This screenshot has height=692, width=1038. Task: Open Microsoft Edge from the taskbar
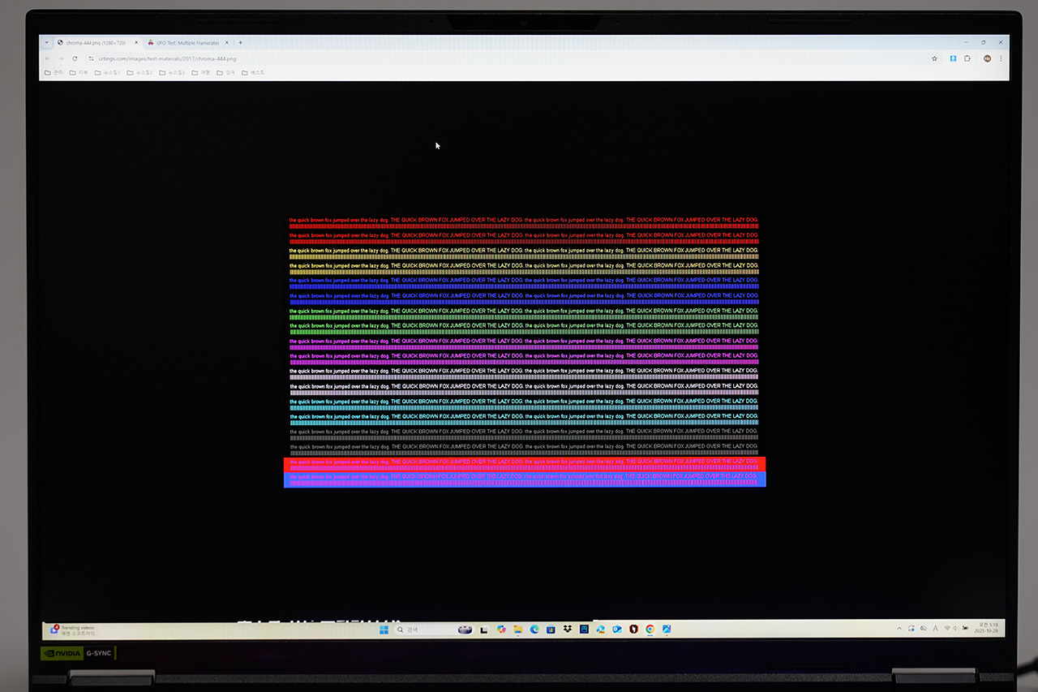[534, 630]
